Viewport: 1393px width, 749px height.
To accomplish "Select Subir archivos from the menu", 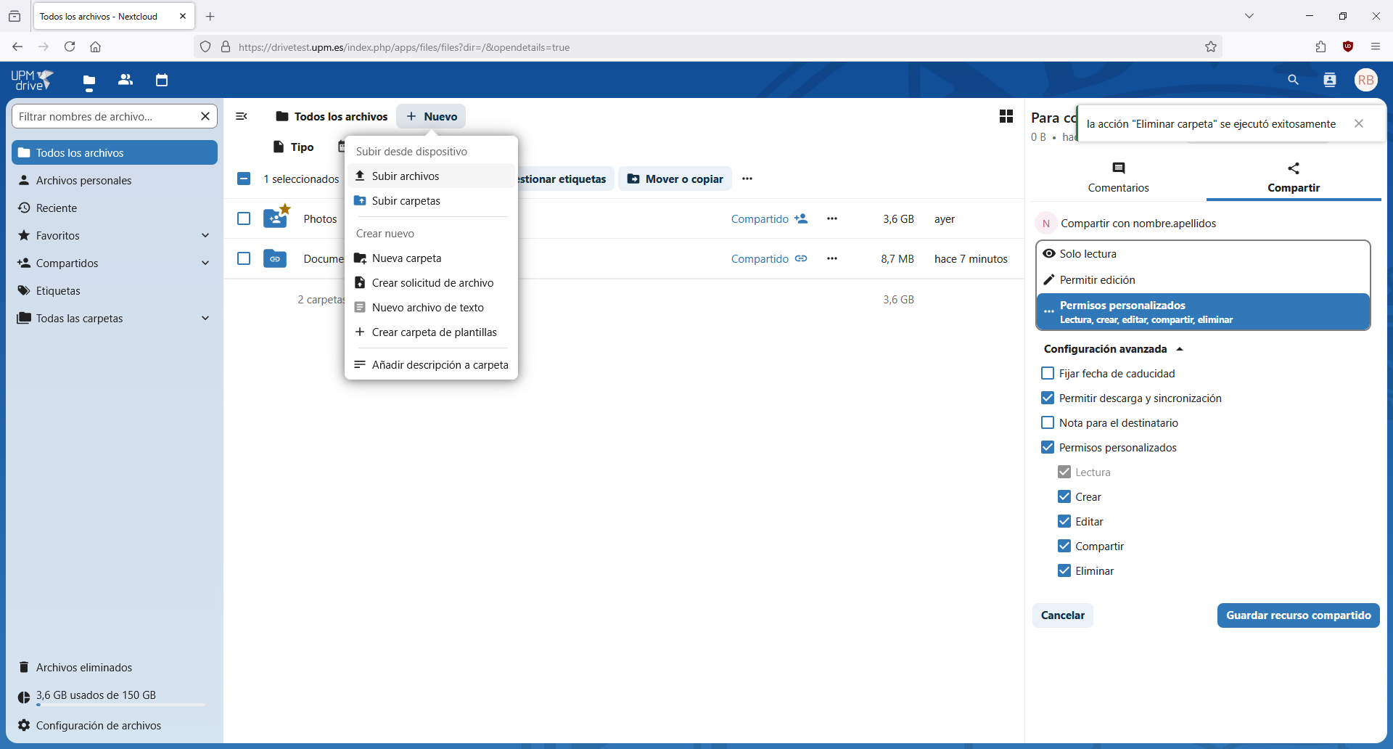I will (431, 176).
